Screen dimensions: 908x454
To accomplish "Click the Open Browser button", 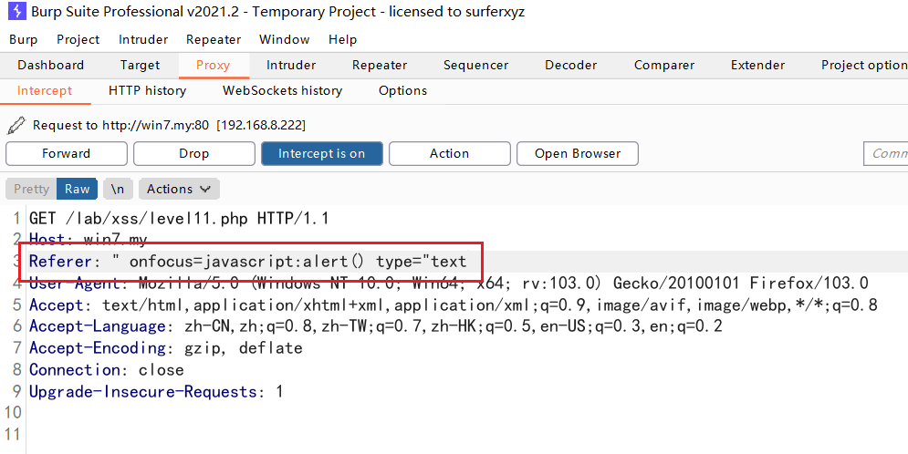I will pyautogui.click(x=577, y=153).
